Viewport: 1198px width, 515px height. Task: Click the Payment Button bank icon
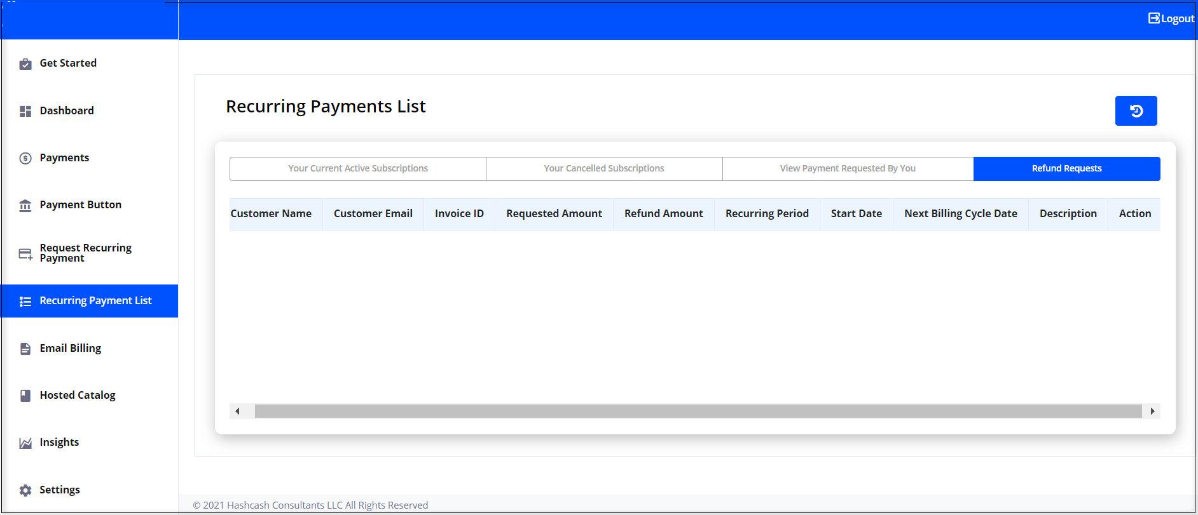pos(25,205)
